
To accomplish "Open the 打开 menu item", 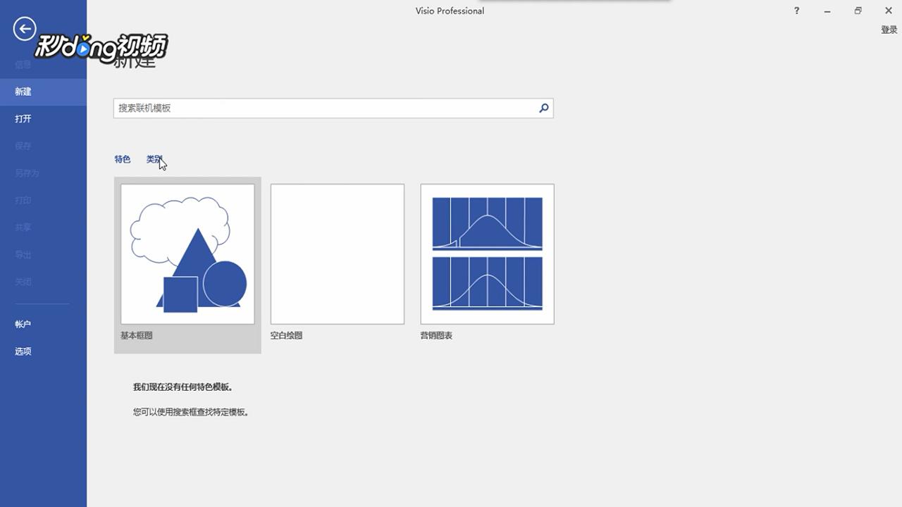I will click(23, 119).
